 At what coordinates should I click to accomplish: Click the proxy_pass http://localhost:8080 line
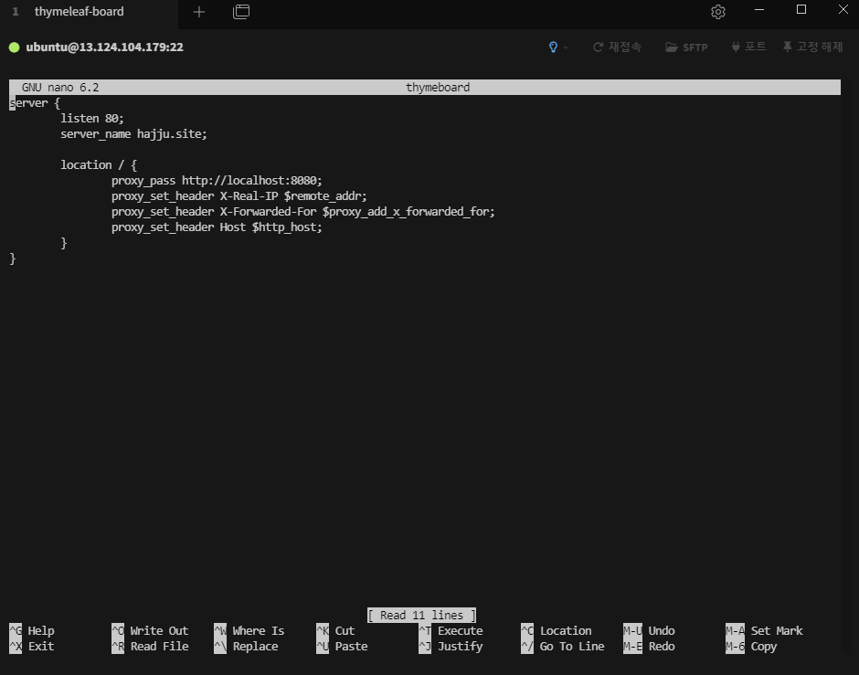[217, 181]
